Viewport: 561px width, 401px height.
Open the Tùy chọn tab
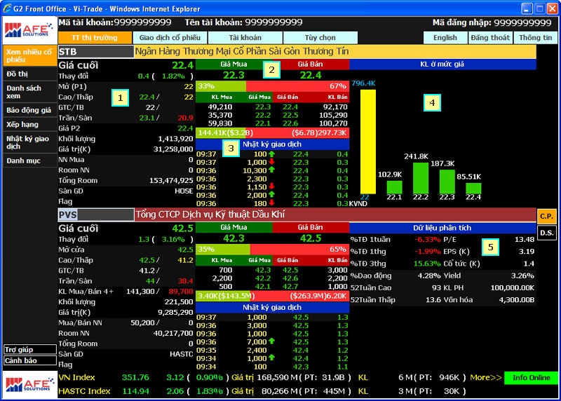(320, 38)
